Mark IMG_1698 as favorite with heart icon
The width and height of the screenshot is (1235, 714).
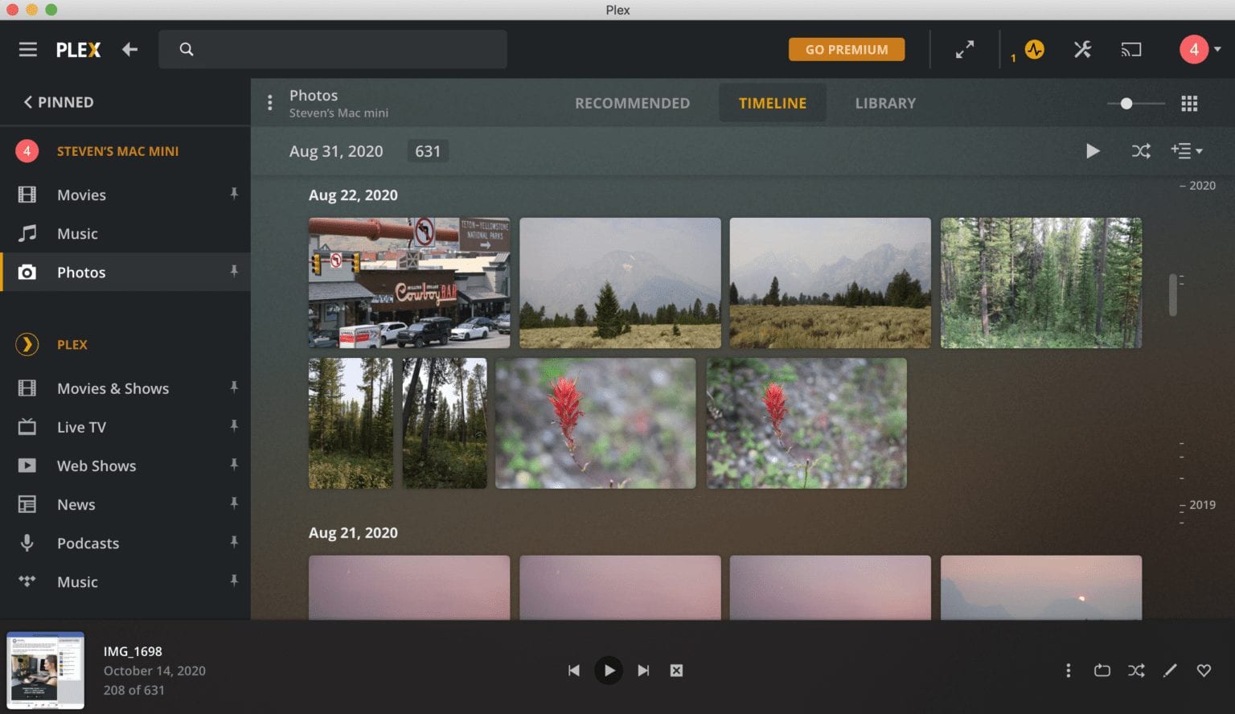1204,670
